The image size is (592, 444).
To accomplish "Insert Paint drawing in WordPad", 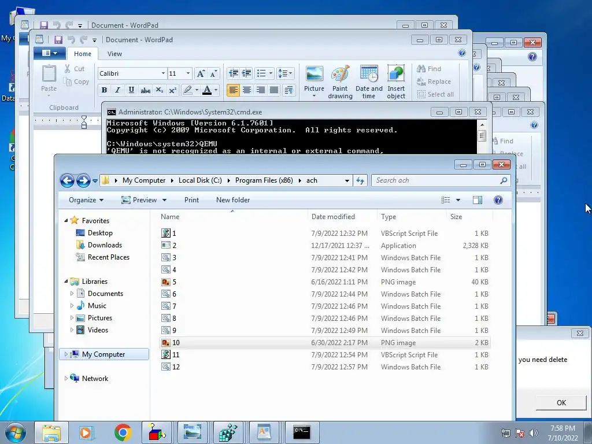I will tap(340, 82).
